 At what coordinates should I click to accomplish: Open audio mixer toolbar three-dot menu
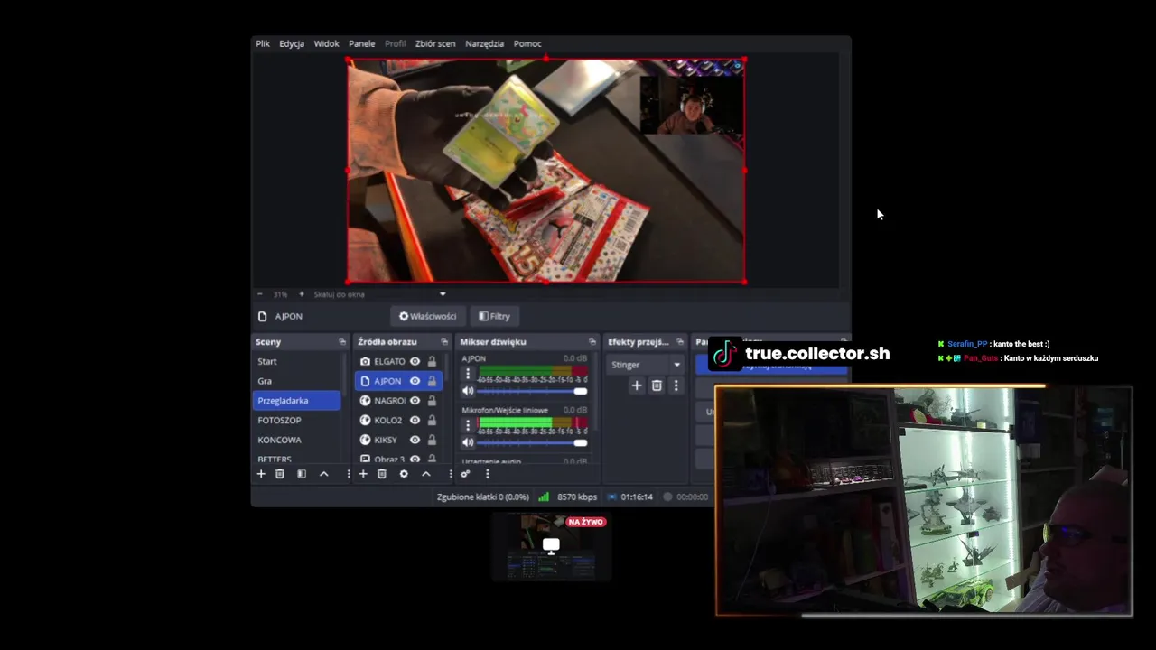point(487,474)
